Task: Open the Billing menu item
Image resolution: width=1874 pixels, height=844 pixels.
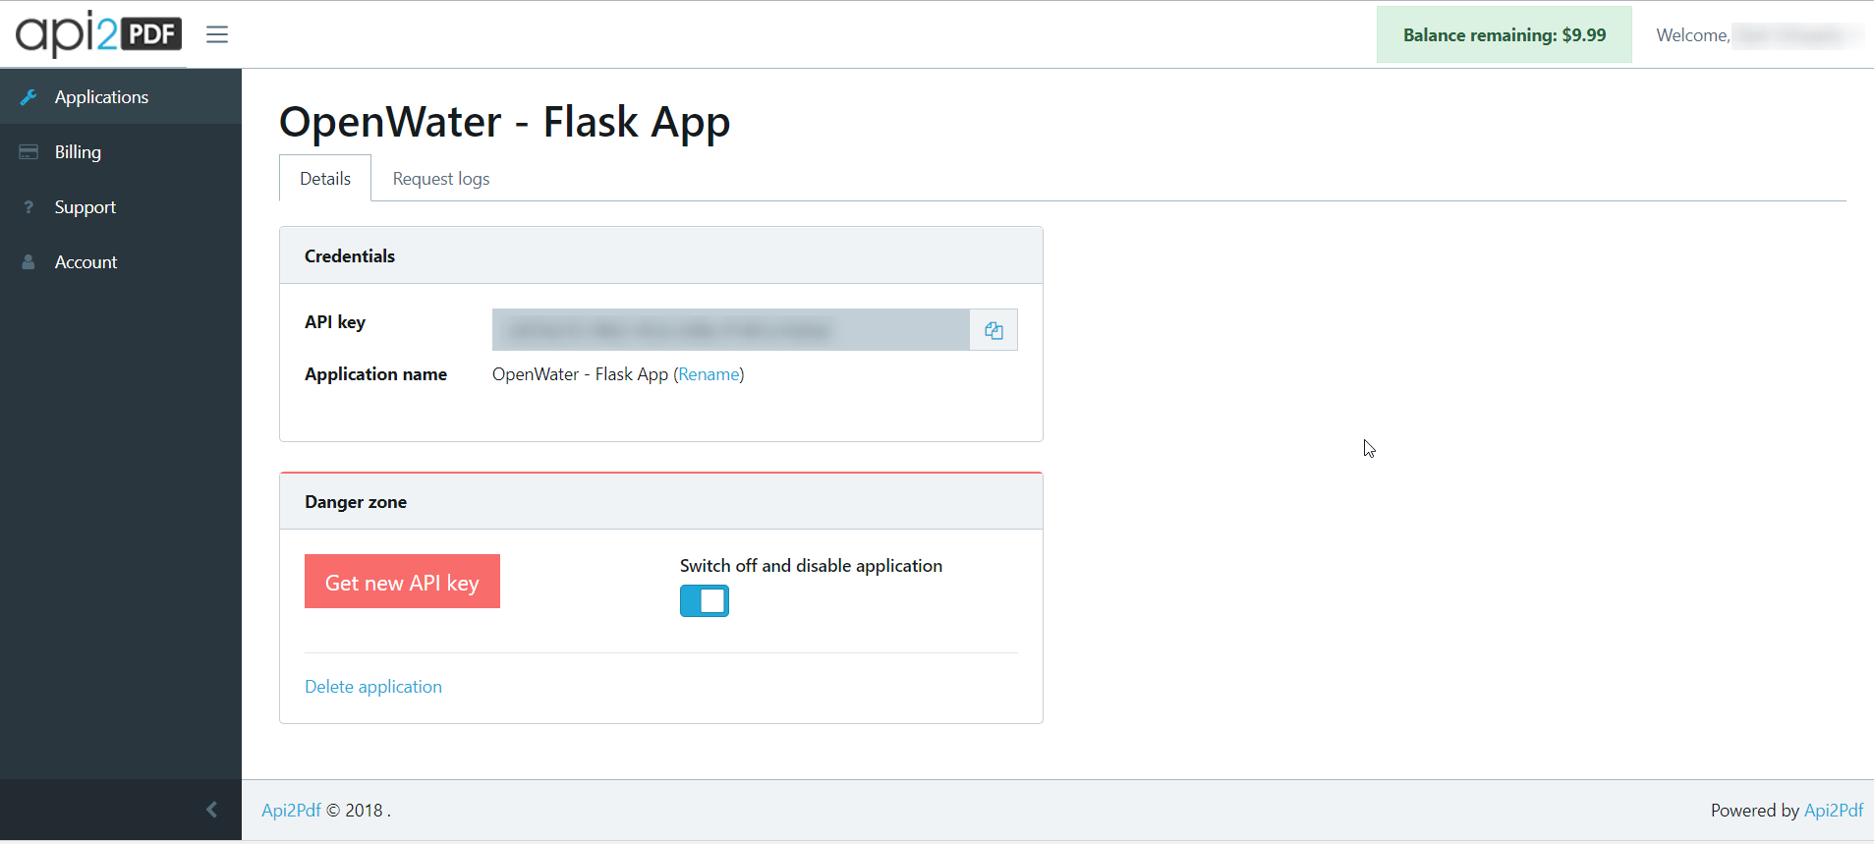Action: 121,152
